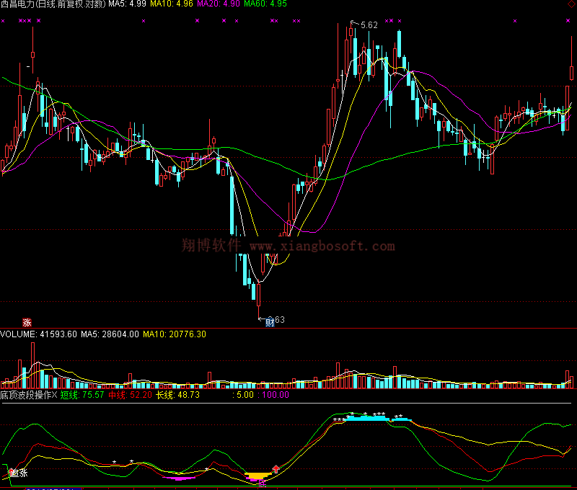The height and width of the screenshot is (490, 577).
Task: Select the 追涨 signal label
Action: tap(19, 473)
